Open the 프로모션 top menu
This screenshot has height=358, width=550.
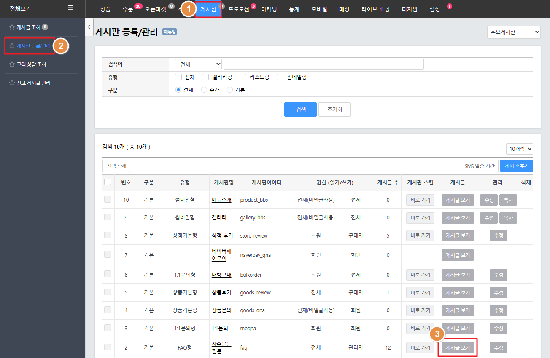[239, 9]
